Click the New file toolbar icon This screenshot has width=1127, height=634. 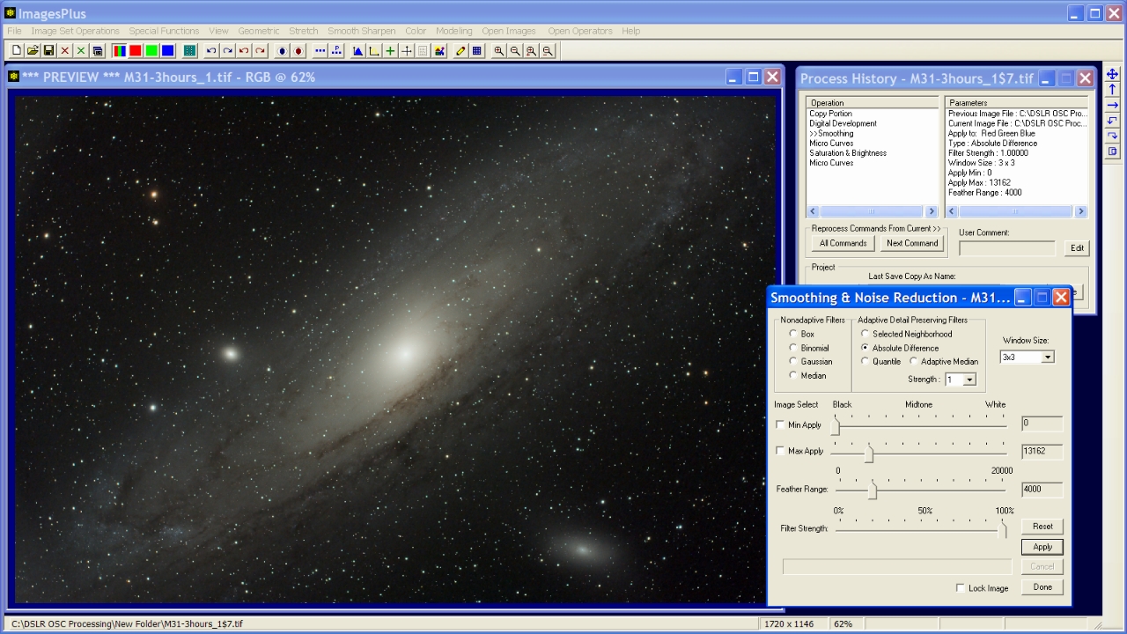click(x=16, y=51)
